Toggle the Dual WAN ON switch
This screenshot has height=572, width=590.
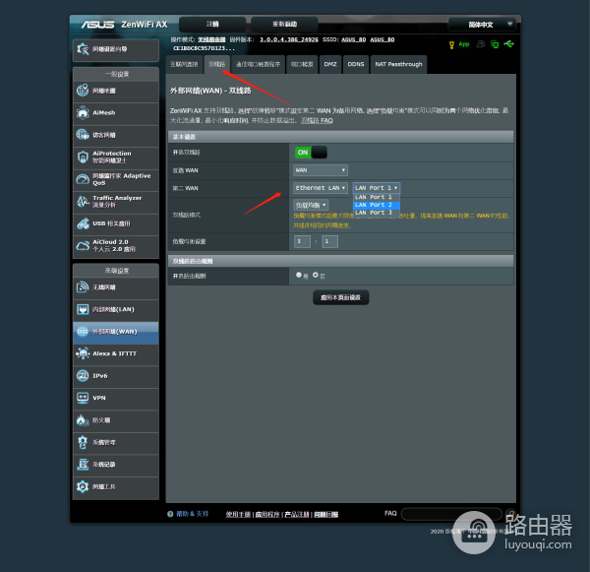tap(311, 153)
